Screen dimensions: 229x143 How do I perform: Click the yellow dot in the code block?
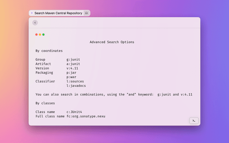point(40,35)
